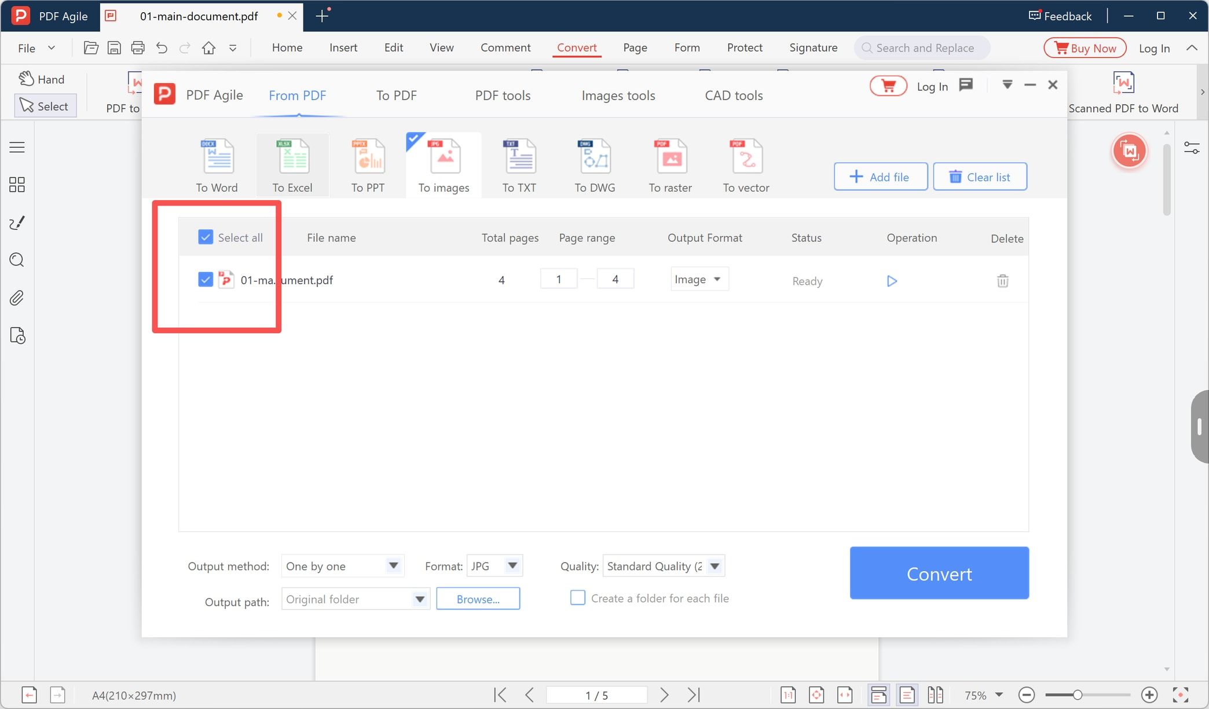This screenshot has width=1209, height=709.
Task: Click the zoom in plus icon
Action: point(1149,695)
